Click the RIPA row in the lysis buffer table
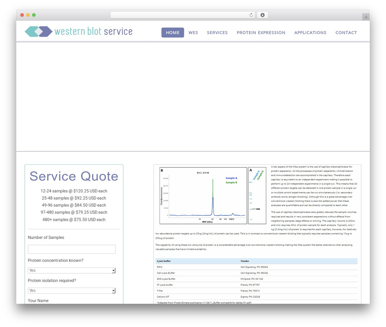Image resolution: width=386 pixels, height=327 pixels. (256, 267)
